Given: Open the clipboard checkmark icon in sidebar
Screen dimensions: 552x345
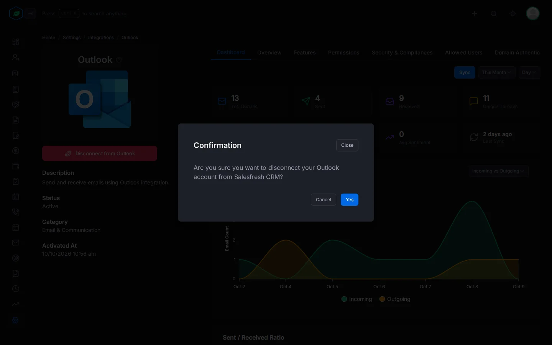Looking at the screenshot, I should coord(16,181).
